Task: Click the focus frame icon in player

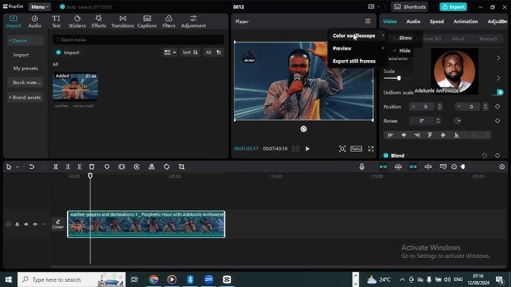Action: click(x=342, y=149)
